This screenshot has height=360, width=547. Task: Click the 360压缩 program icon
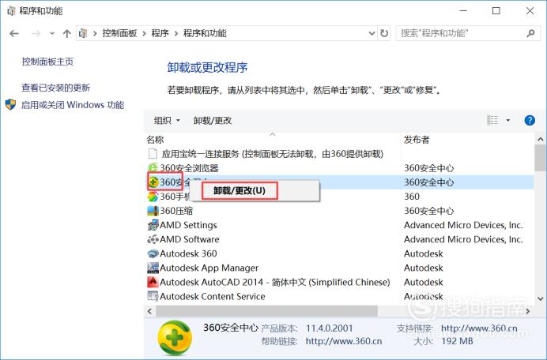(153, 211)
